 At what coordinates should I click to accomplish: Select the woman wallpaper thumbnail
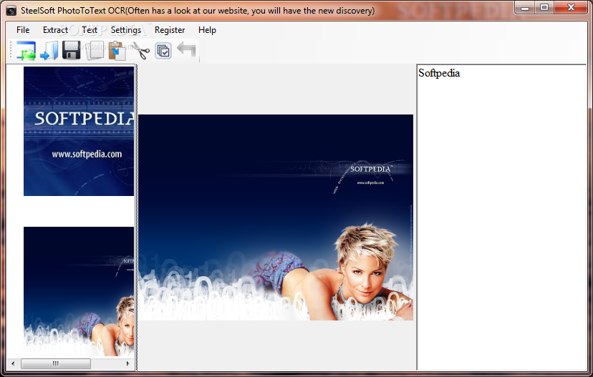pyautogui.click(x=79, y=291)
